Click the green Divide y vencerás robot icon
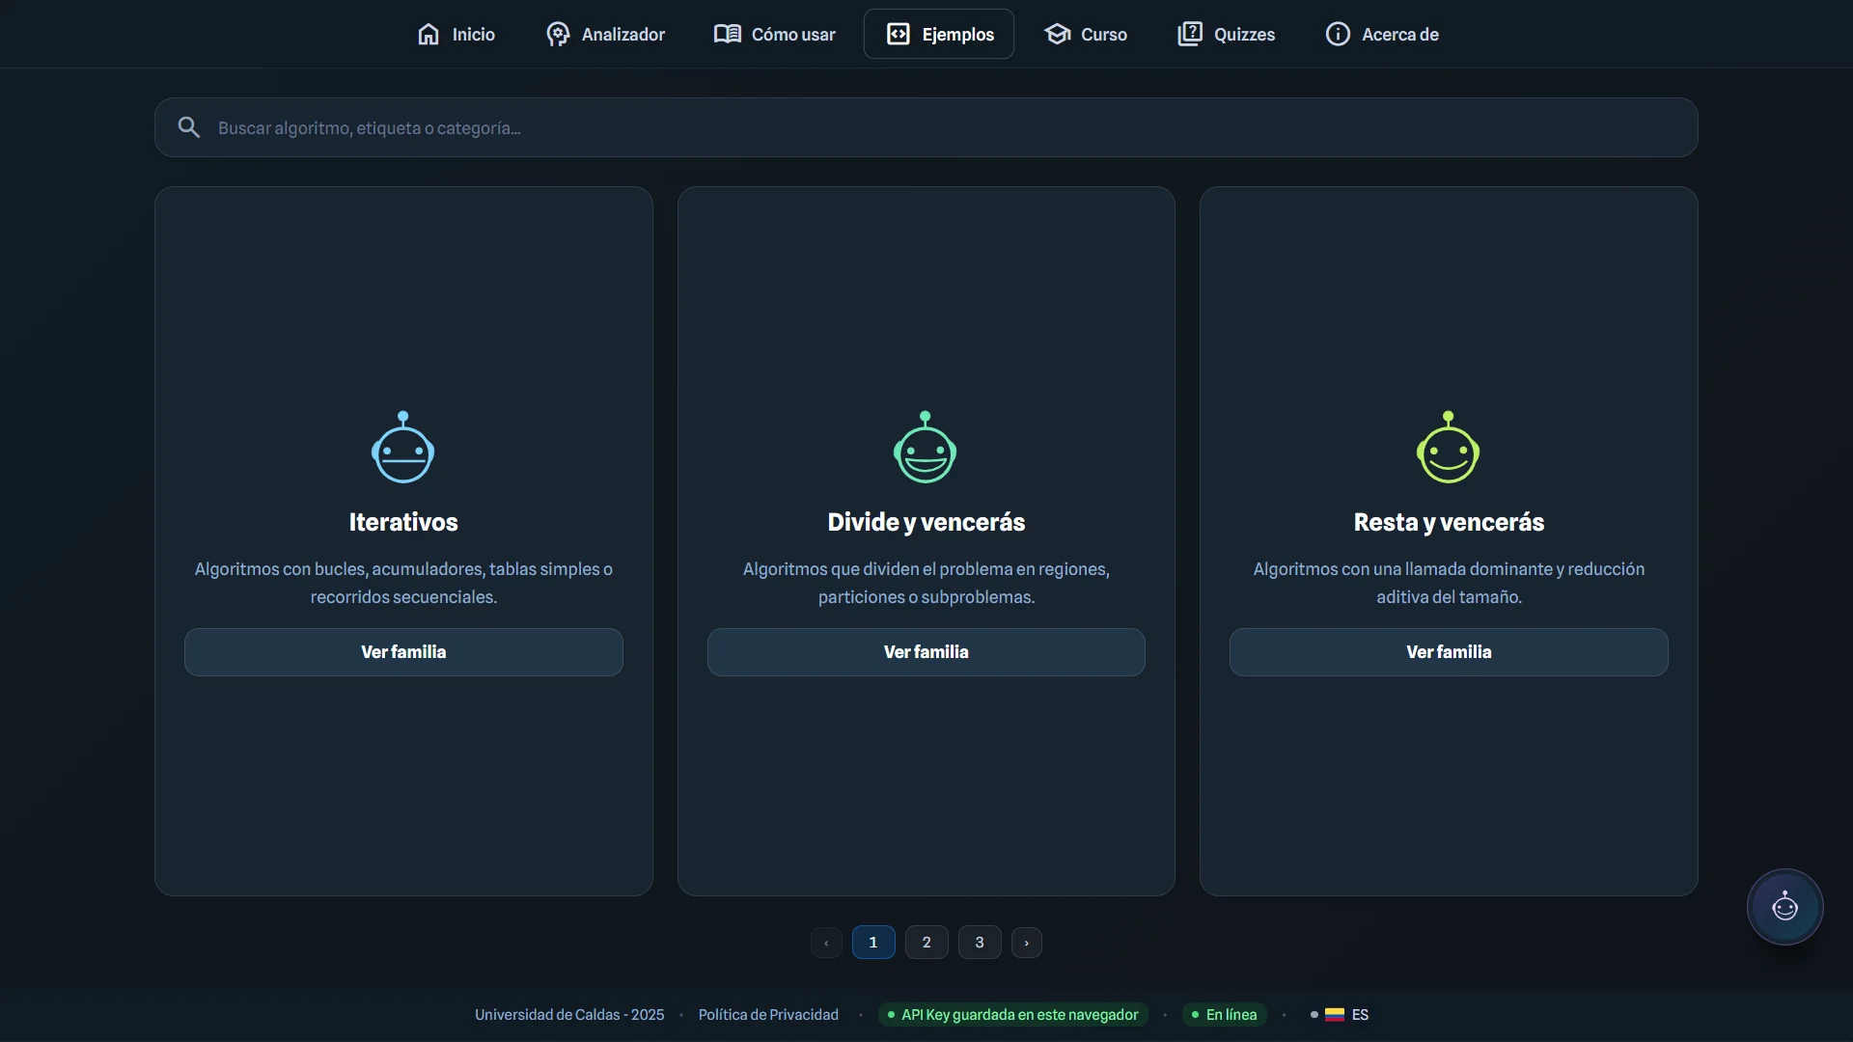The image size is (1853, 1042). pos(926,447)
